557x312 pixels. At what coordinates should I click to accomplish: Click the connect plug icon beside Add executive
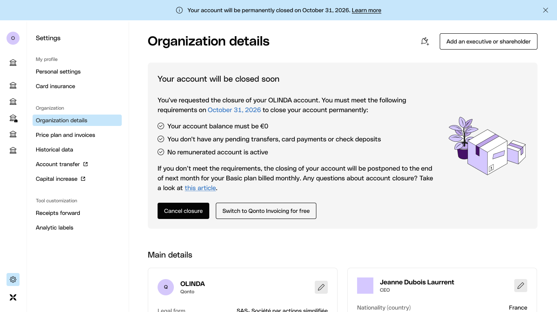tap(425, 41)
